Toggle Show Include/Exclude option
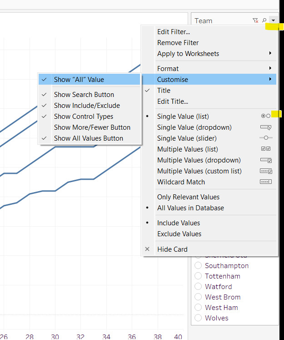284x340 pixels. (90, 106)
